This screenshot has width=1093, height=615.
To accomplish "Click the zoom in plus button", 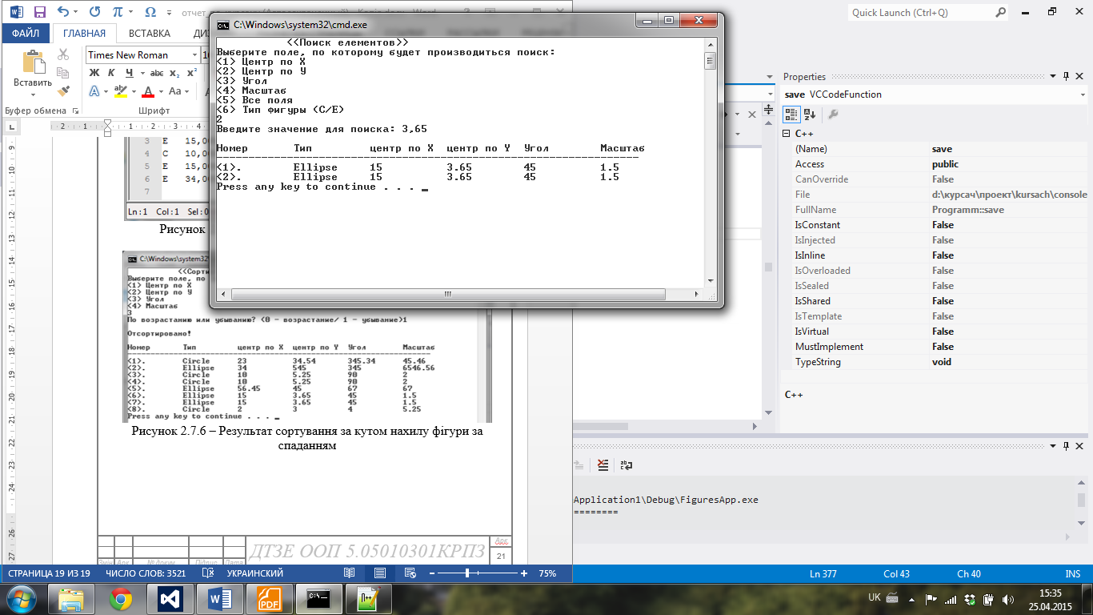I will point(524,573).
